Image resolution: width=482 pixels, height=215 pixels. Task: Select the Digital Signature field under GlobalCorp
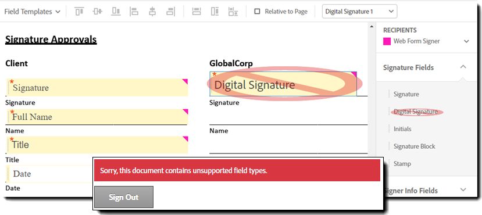pyautogui.click(x=283, y=84)
